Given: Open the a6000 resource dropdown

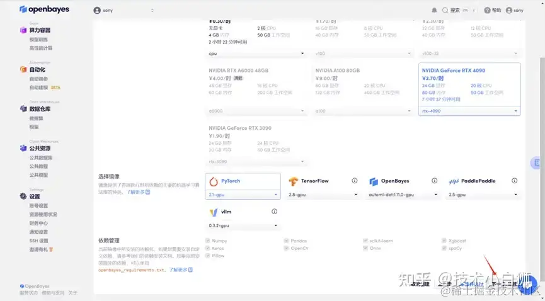Looking at the screenshot, I should (x=256, y=111).
